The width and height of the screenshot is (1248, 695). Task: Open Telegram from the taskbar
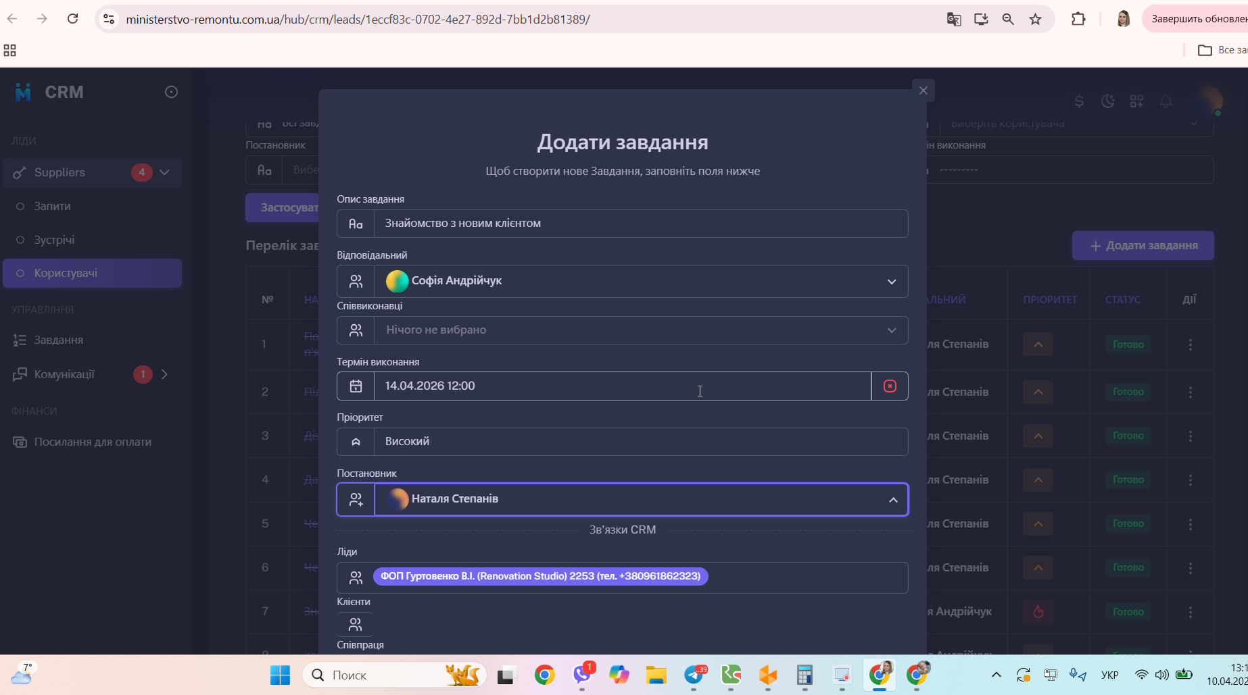pos(695,675)
